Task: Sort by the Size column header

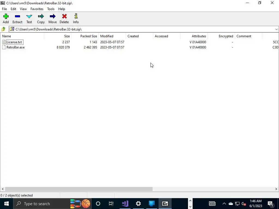Action: point(58,36)
